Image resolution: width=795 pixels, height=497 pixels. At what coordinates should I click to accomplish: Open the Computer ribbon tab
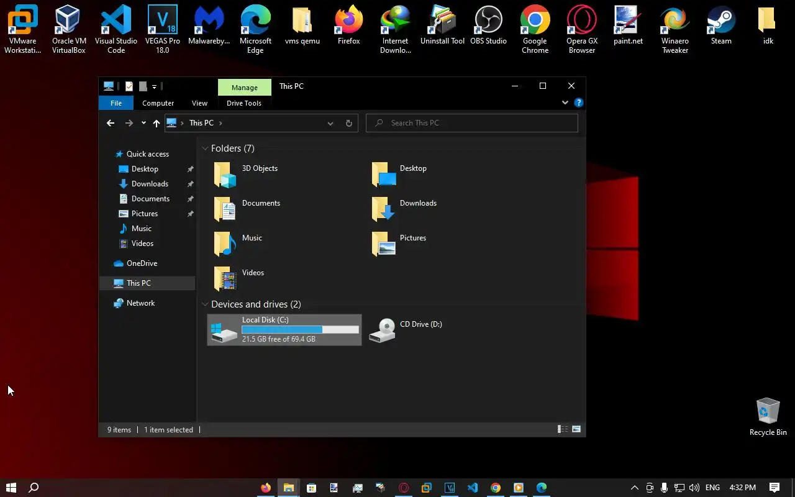click(x=158, y=103)
